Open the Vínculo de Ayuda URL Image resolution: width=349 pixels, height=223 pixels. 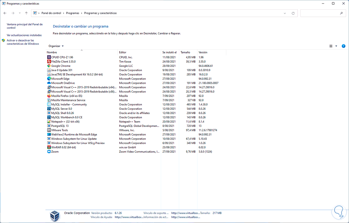tap(129, 217)
